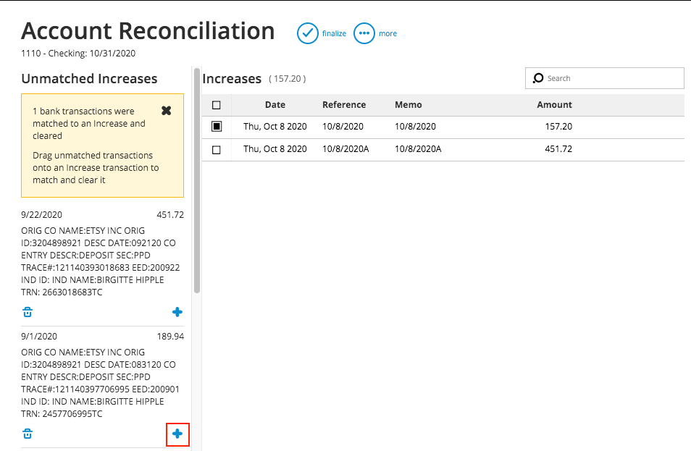Click the more link text

click(388, 33)
